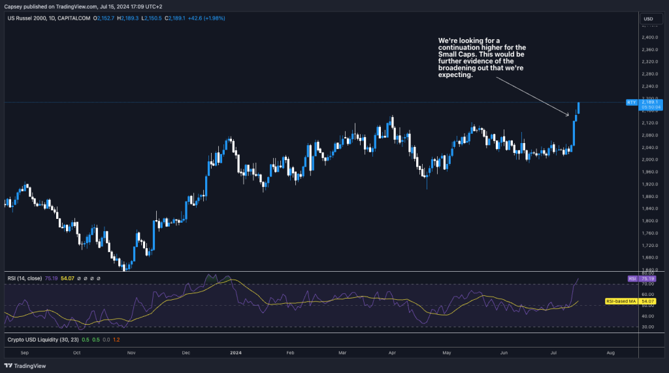Image resolution: width=669 pixels, height=373 pixels.
Task: Click the latest blue candlestick at the top
Action: 579,108
